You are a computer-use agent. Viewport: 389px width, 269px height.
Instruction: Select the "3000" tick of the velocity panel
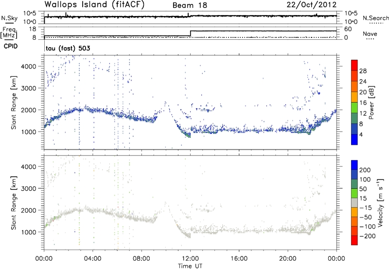click(x=29, y=188)
